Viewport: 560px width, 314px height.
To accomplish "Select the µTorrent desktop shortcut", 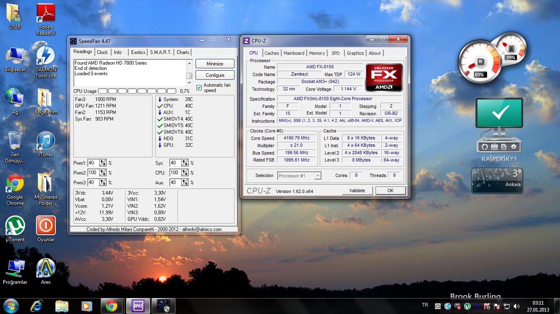I will [15, 229].
